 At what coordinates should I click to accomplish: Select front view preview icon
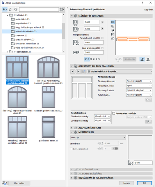[113, 26]
